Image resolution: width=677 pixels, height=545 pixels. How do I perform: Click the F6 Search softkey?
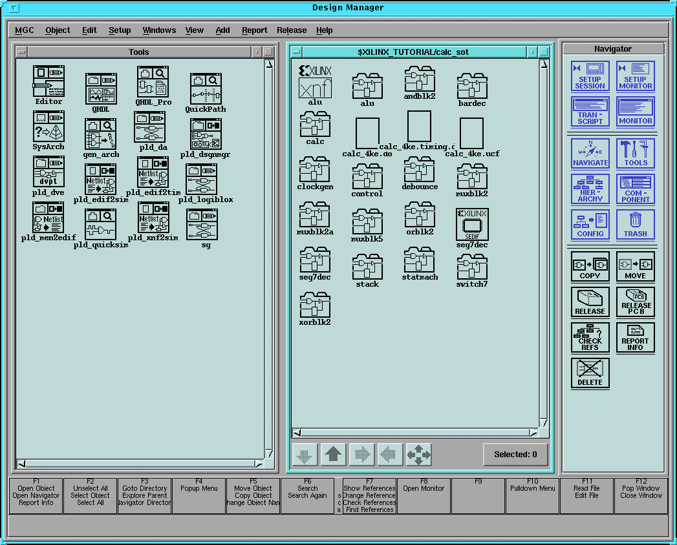(x=307, y=495)
